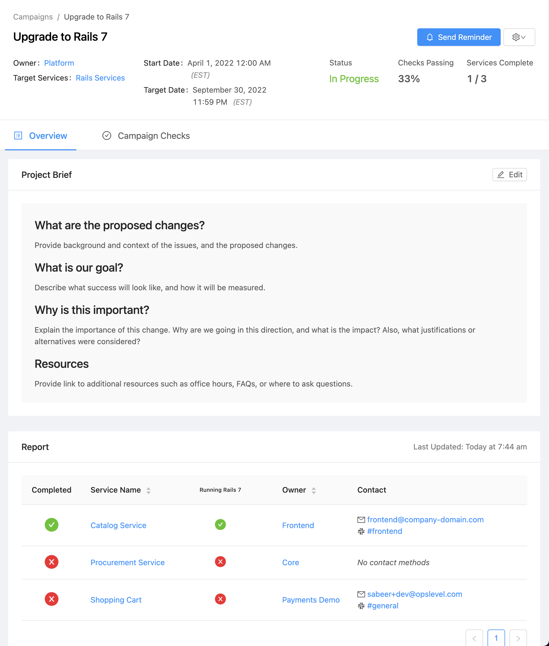Click Procurement Service completed red X
This screenshot has width=549, height=646.
pos(52,562)
